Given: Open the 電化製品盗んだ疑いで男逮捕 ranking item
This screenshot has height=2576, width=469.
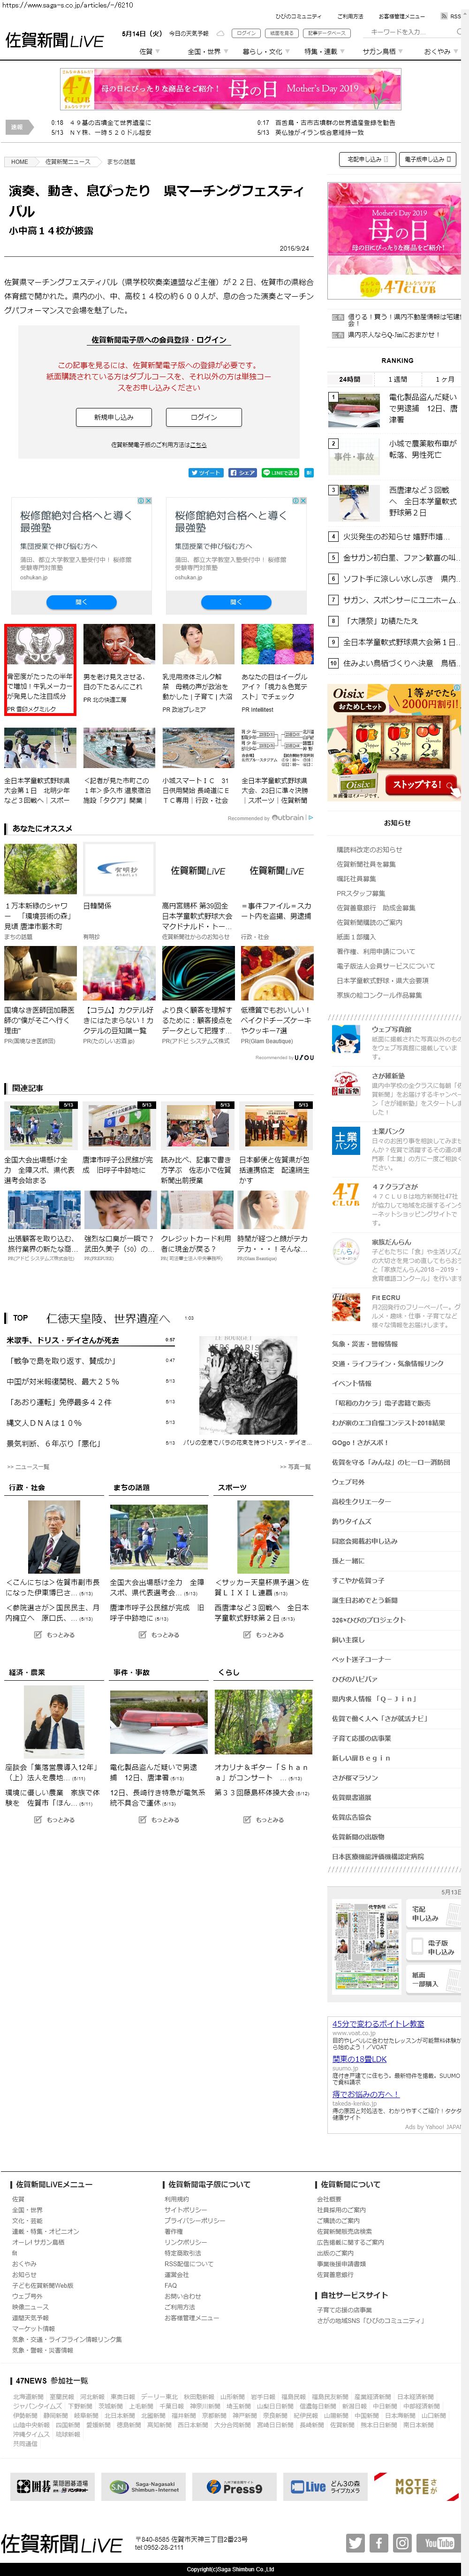Looking at the screenshot, I should pos(423,408).
